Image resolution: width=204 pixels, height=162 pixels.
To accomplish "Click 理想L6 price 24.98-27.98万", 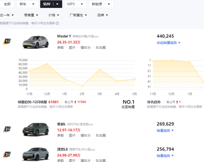I will pos(69,155).
